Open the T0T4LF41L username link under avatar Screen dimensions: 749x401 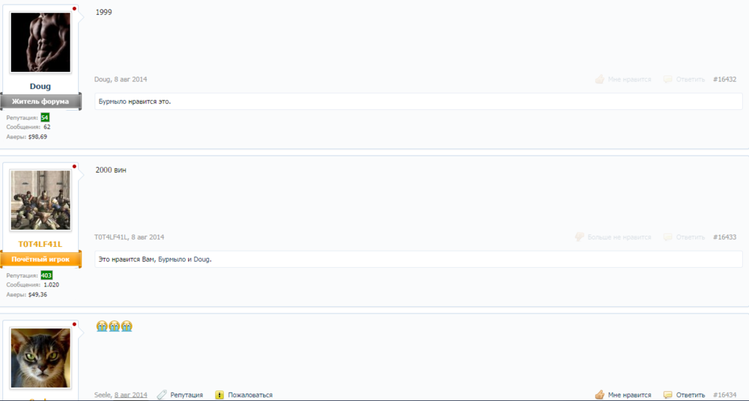tap(40, 245)
